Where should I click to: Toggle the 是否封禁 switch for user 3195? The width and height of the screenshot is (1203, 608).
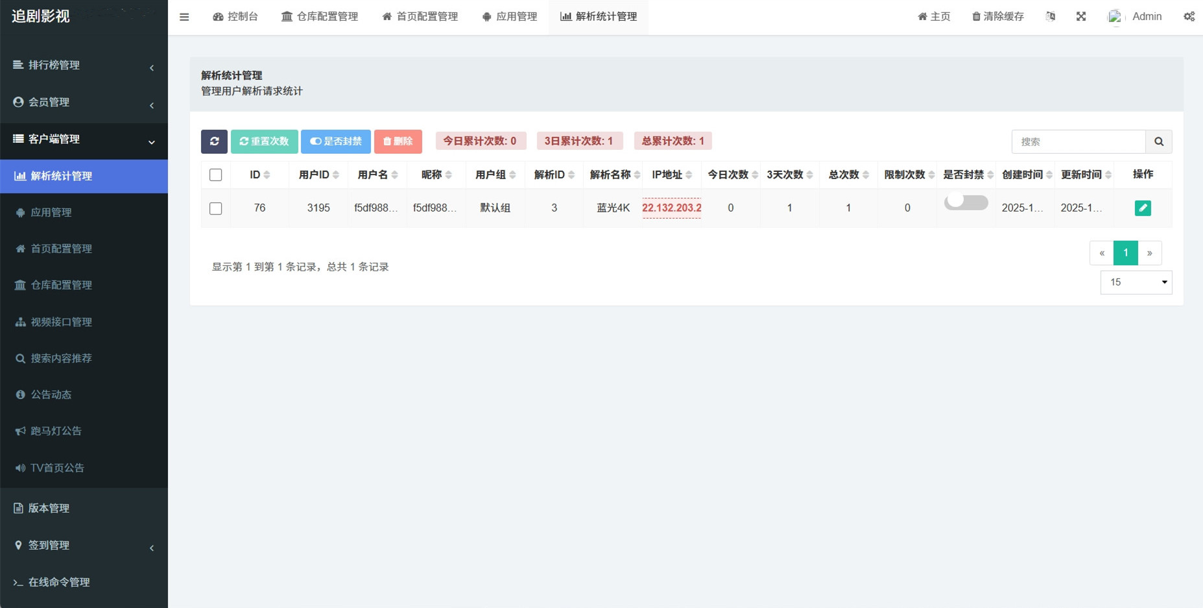(x=966, y=202)
